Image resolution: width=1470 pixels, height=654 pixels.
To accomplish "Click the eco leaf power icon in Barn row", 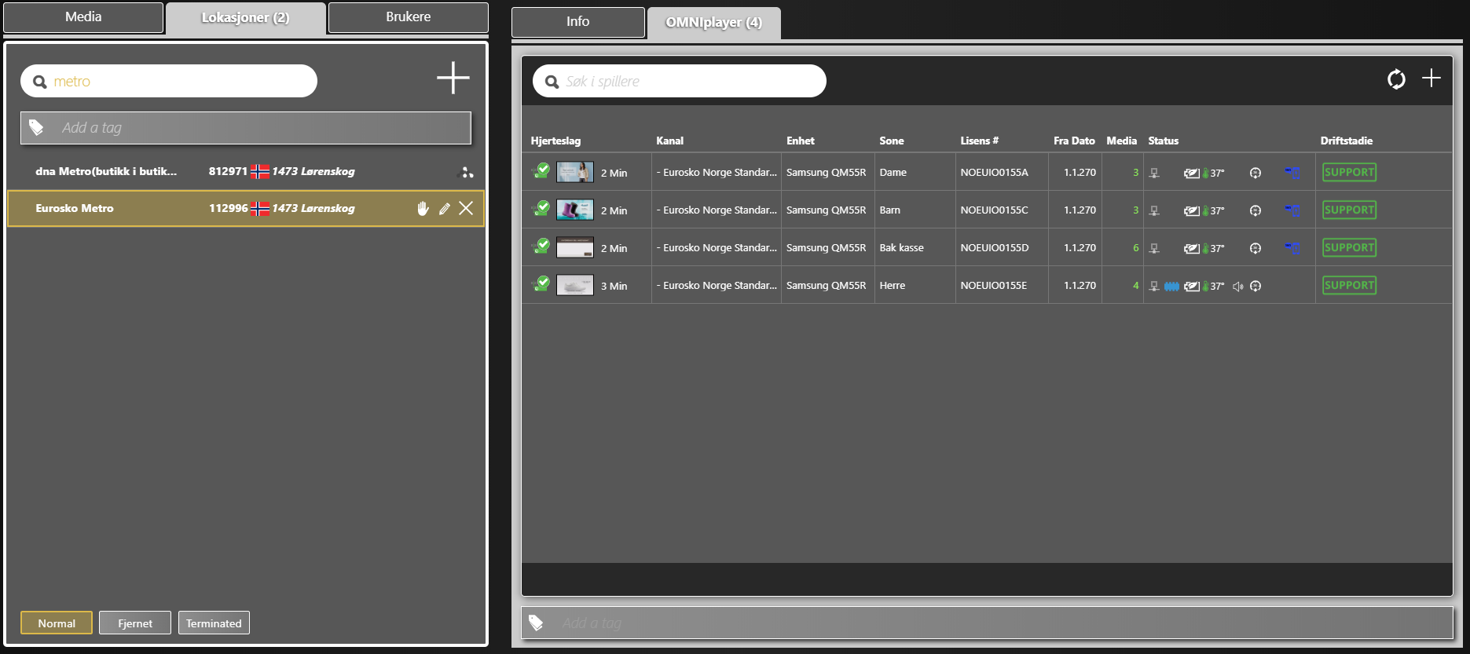I will coord(1191,210).
